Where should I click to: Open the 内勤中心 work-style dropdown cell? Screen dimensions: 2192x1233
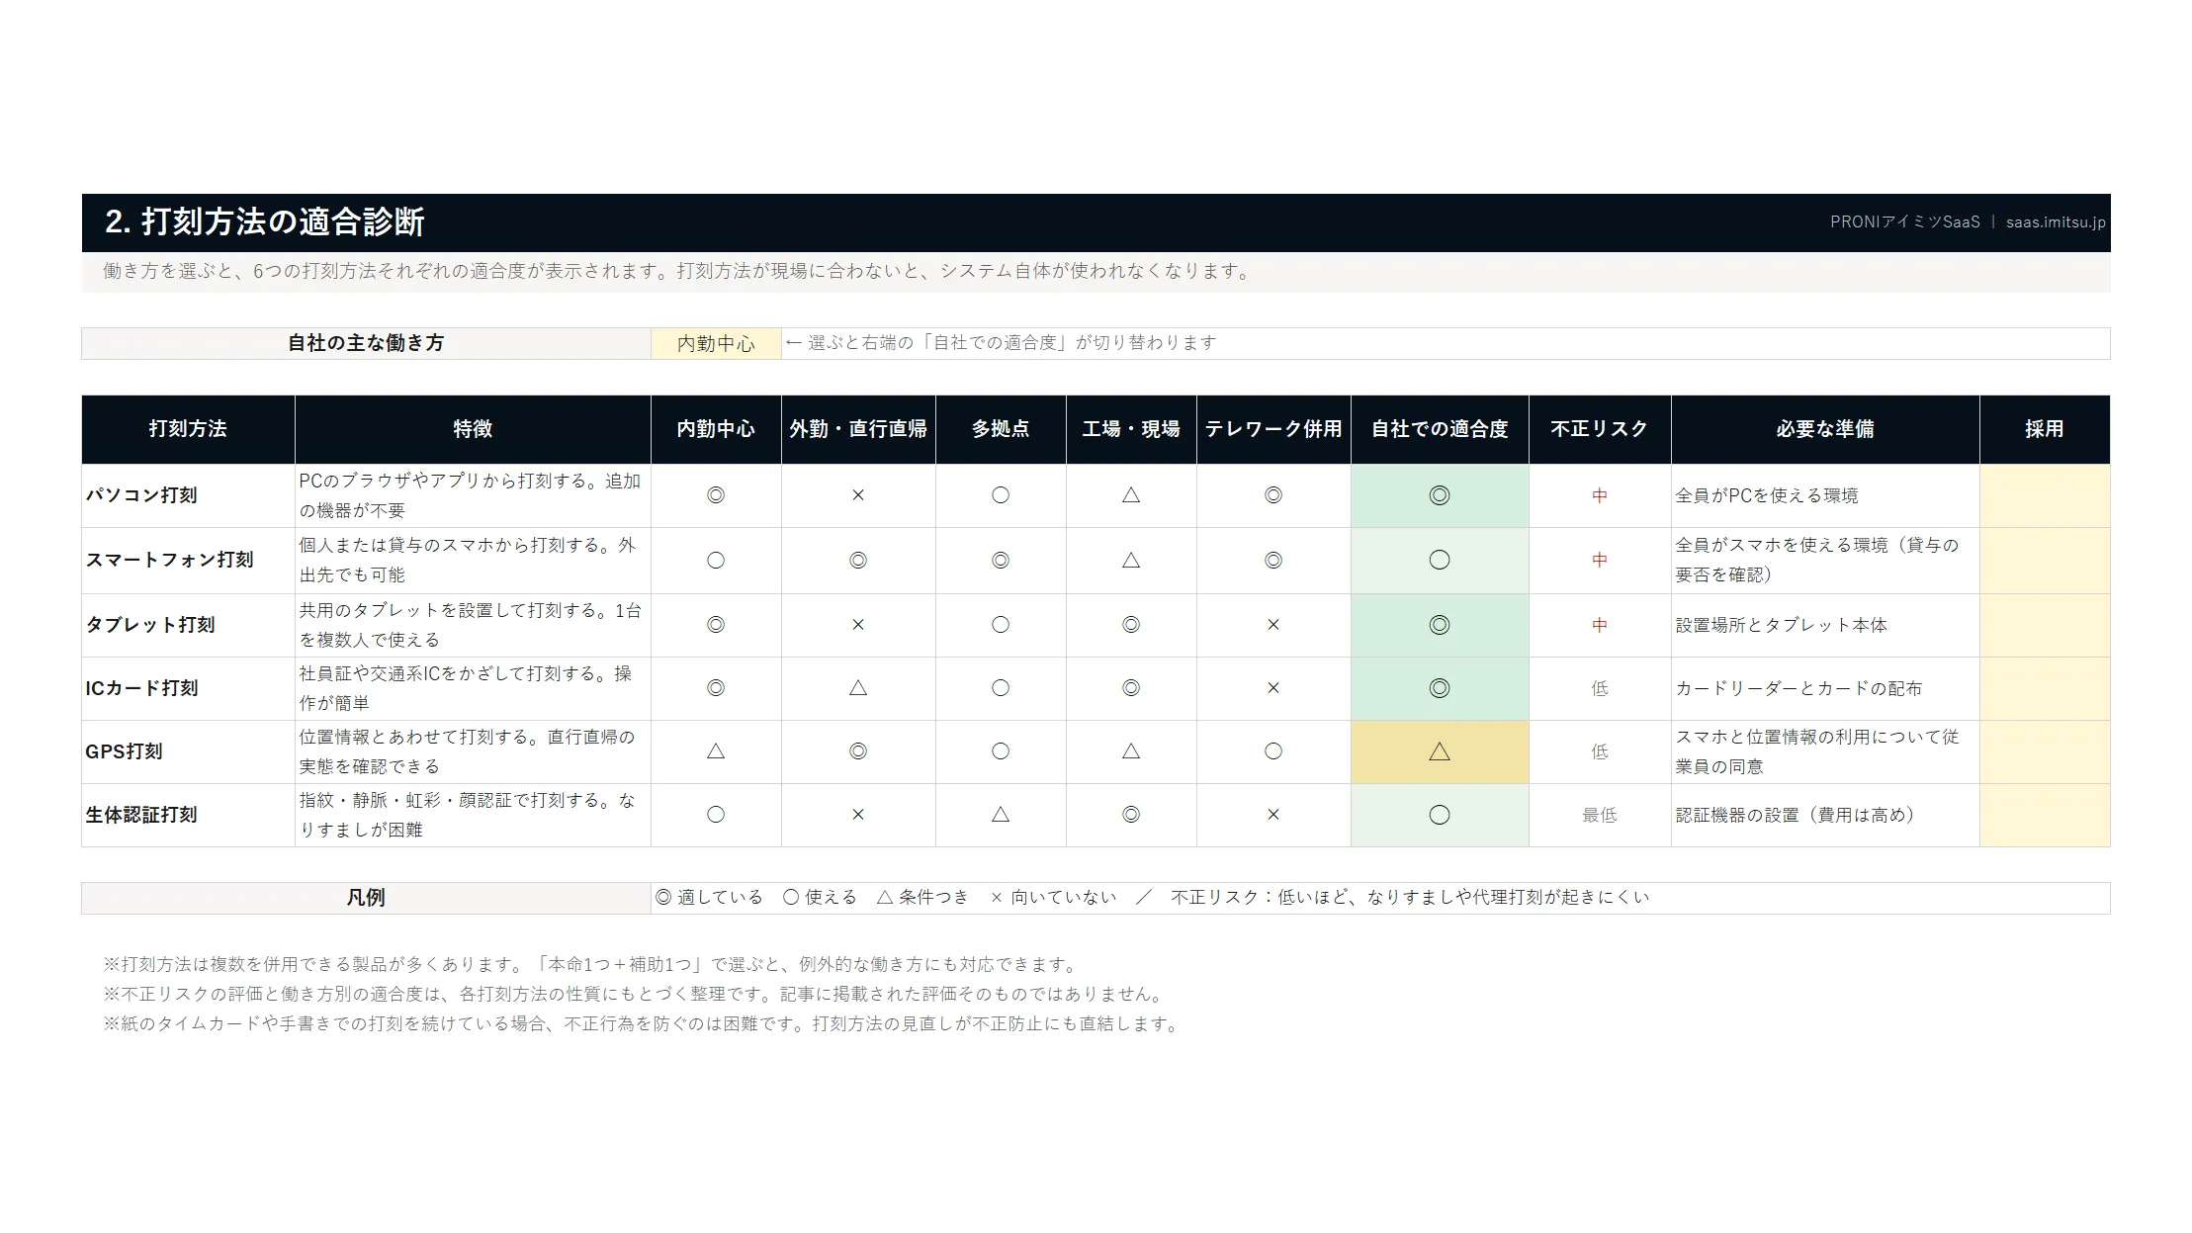coord(716,343)
